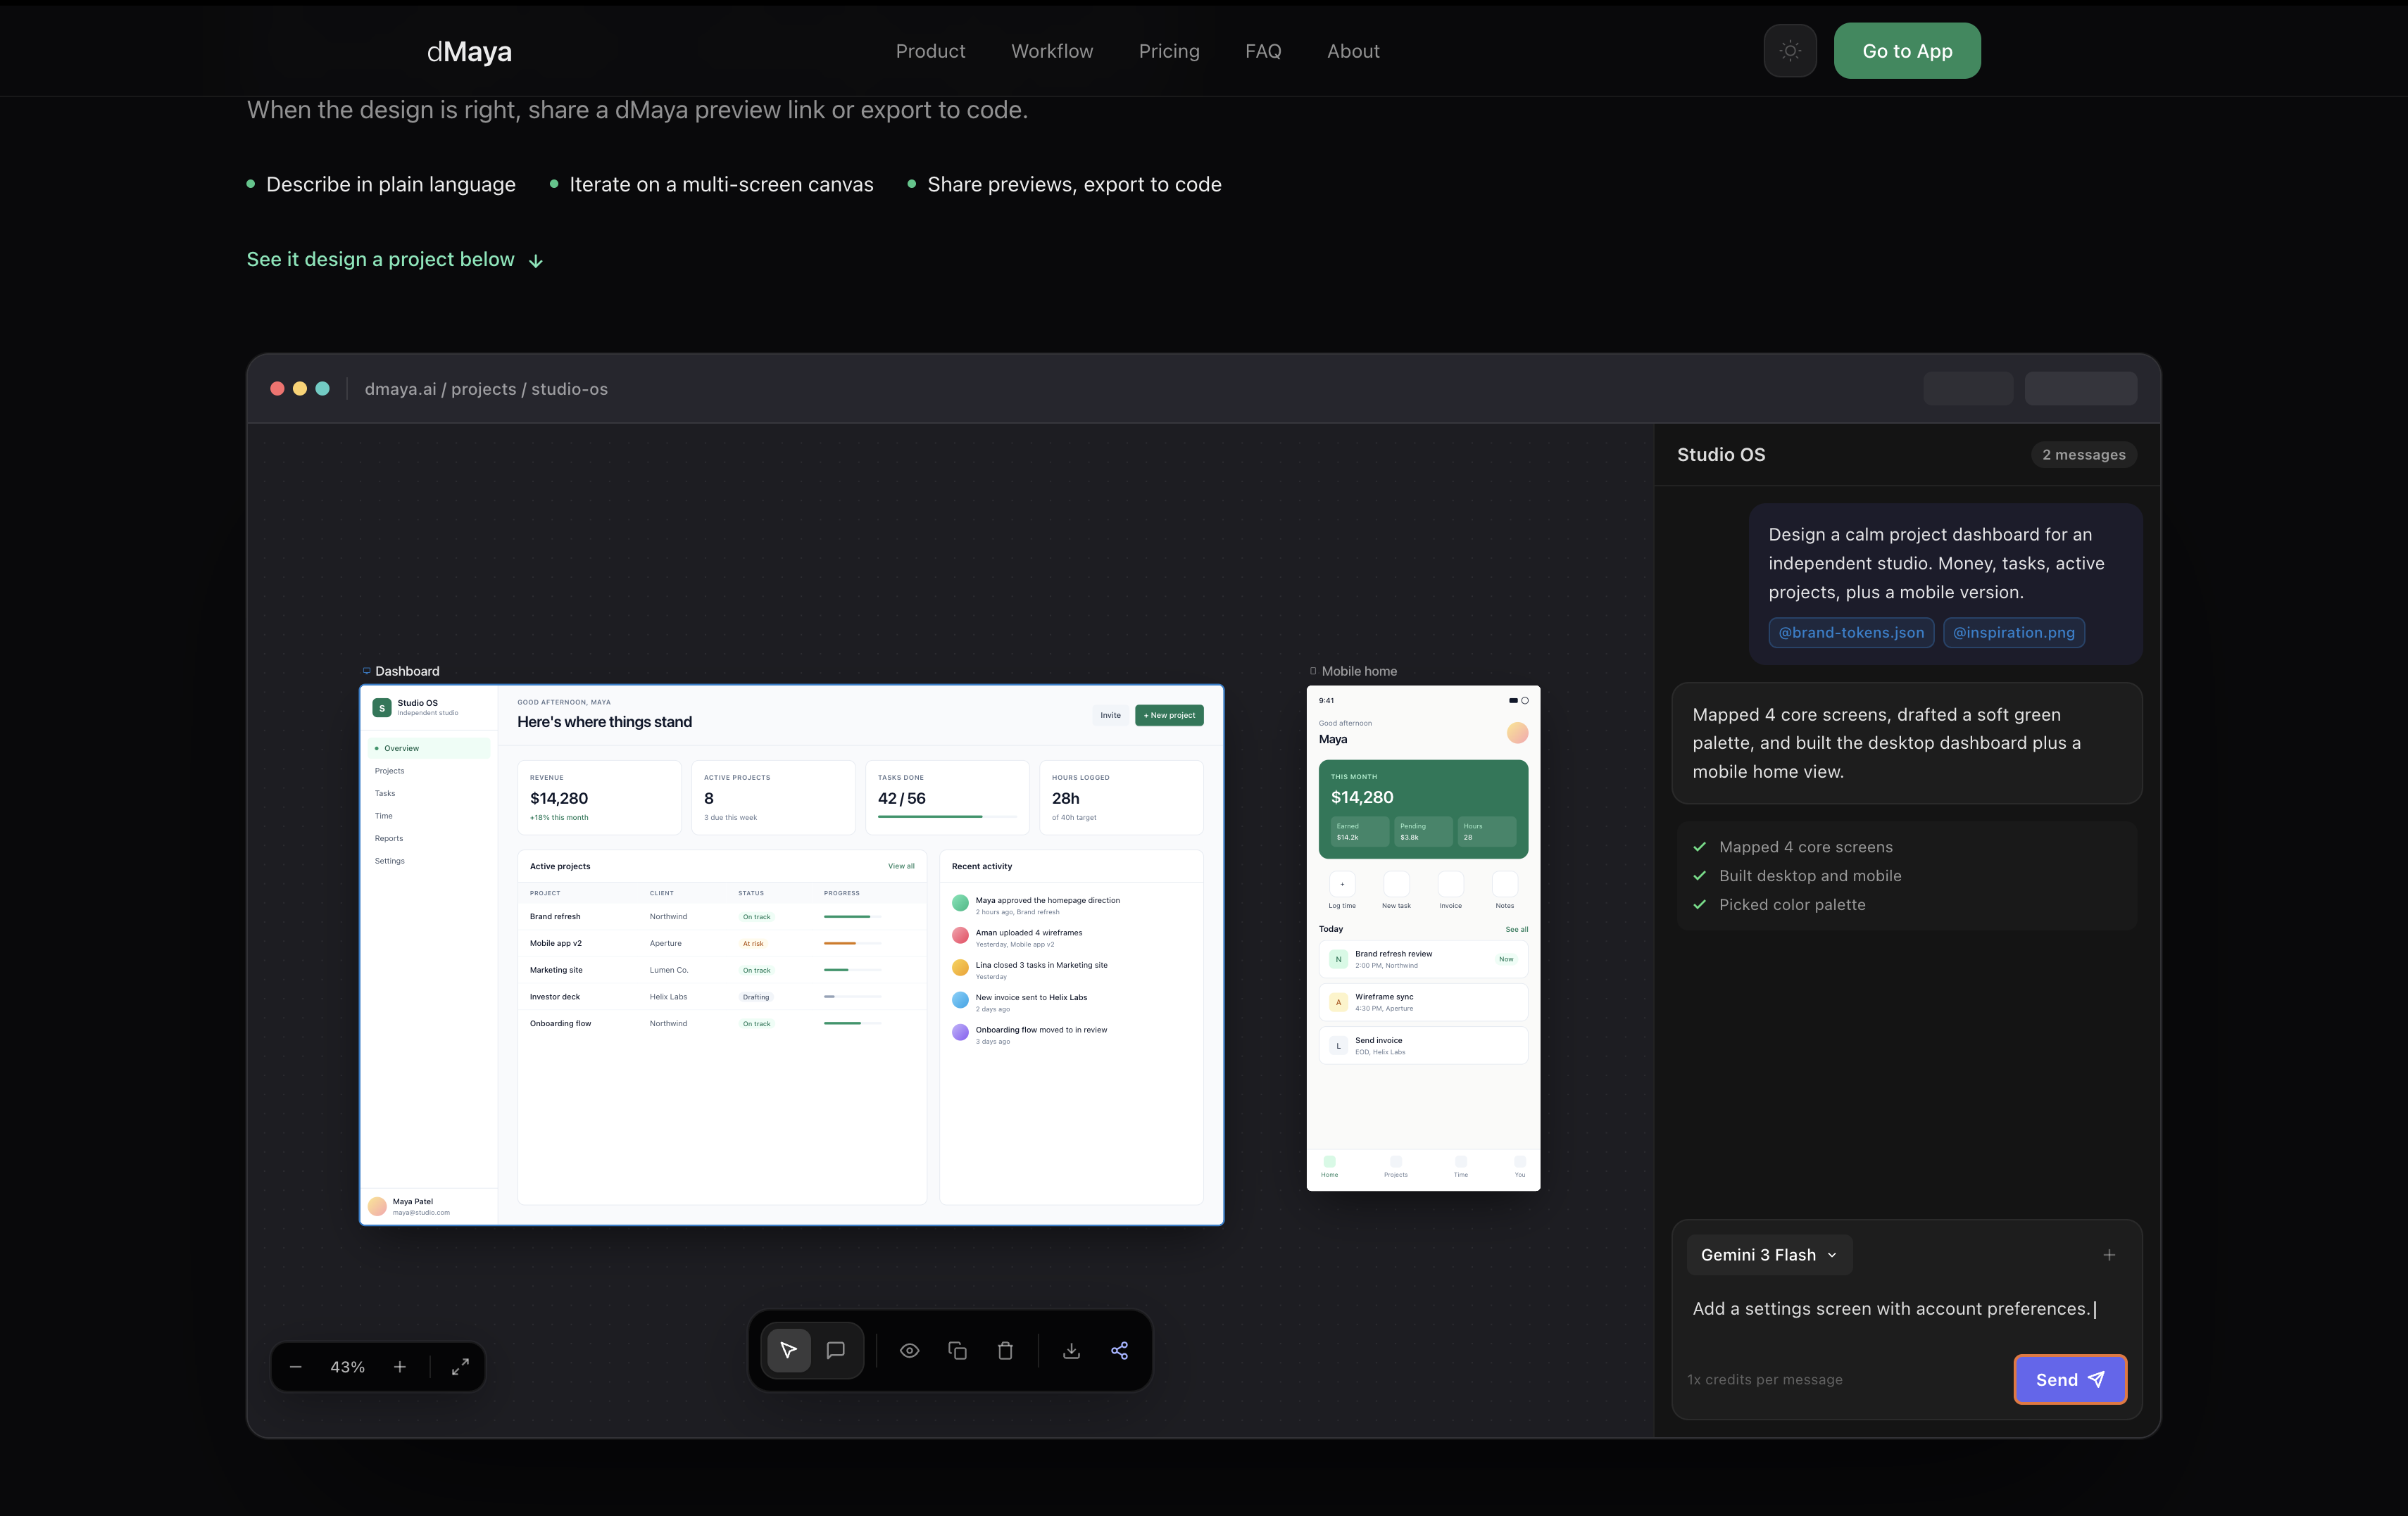2408x1516 pixels.
Task: Toggle the preview eye icon
Action: tap(909, 1350)
